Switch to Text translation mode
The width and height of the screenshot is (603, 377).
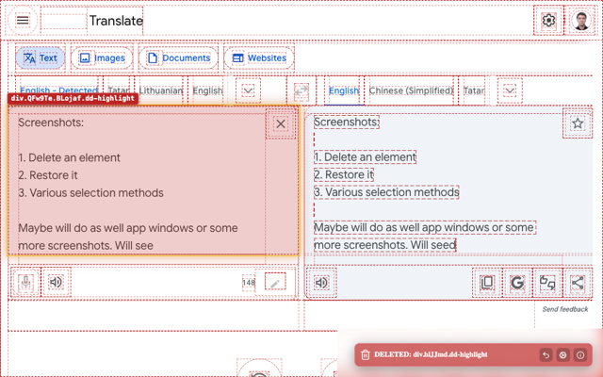click(41, 58)
